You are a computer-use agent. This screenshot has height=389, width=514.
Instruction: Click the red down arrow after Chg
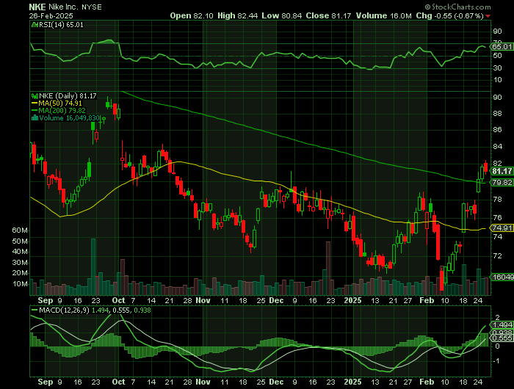click(488, 16)
